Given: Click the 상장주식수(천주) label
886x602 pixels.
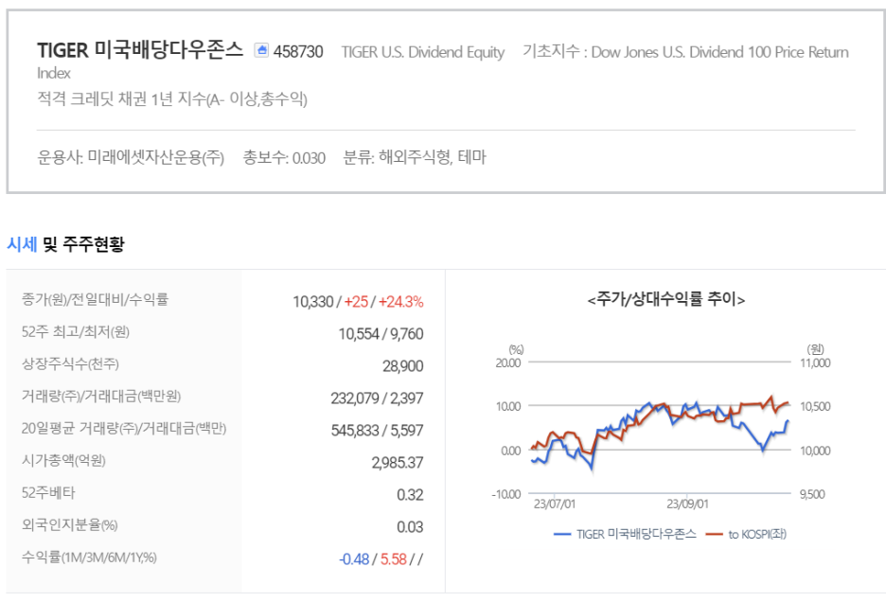Looking at the screenshot, I should pyautogui.click(x=70, y=364).
